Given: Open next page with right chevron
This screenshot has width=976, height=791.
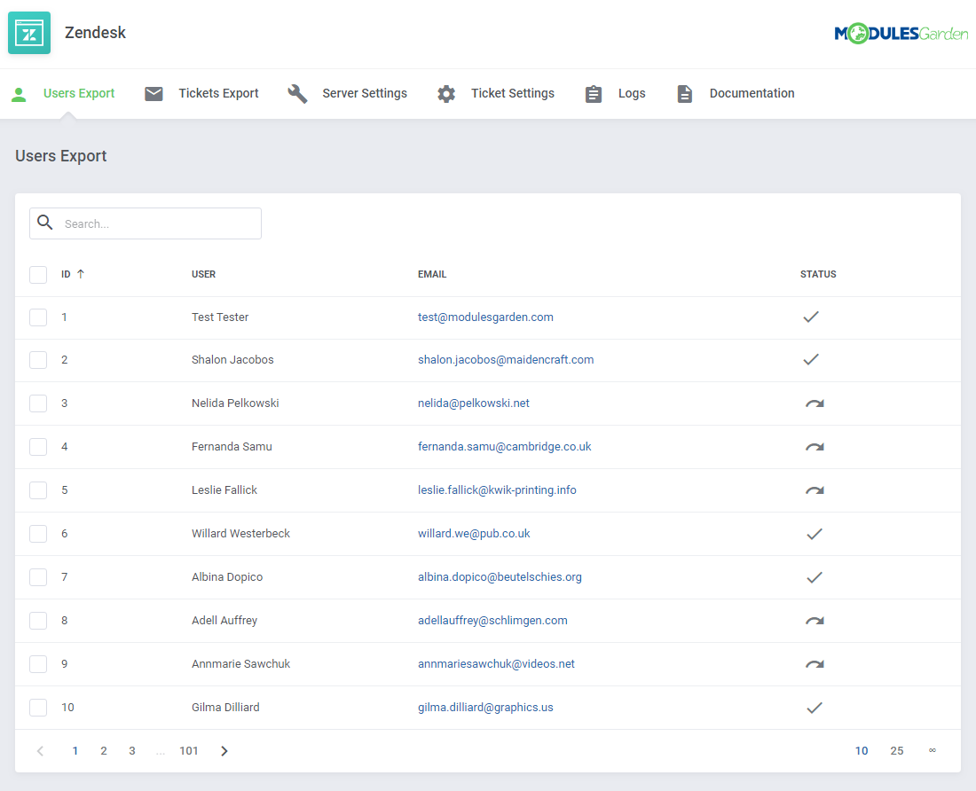Looking at the screenshot, I should click(x=224, y=750).
